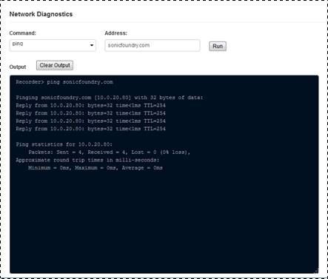Click the 'Recorder> ping sonicfoundry.com' line
The width and height of the screenshot is (328, 279).
pos(64,82)
